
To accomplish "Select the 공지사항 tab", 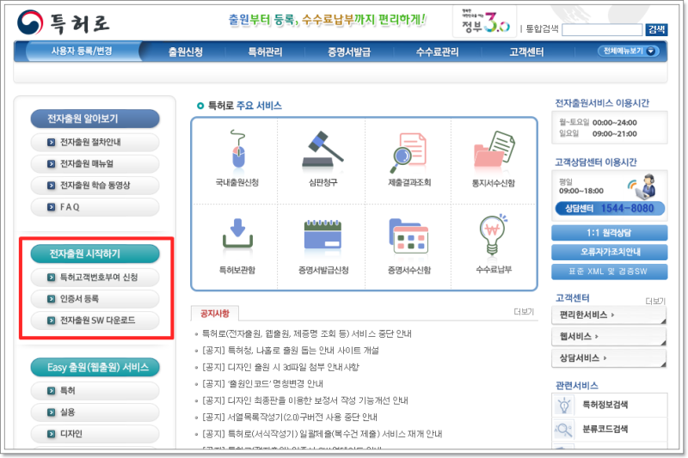I will pyautogui.click(x=215, y=314).
